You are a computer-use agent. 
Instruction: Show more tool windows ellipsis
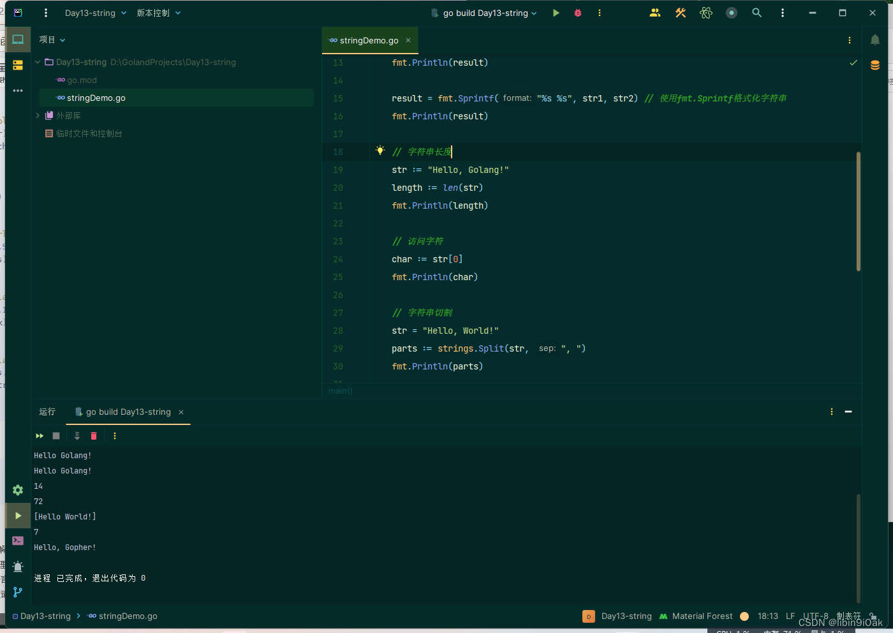(x=18, y=91)
